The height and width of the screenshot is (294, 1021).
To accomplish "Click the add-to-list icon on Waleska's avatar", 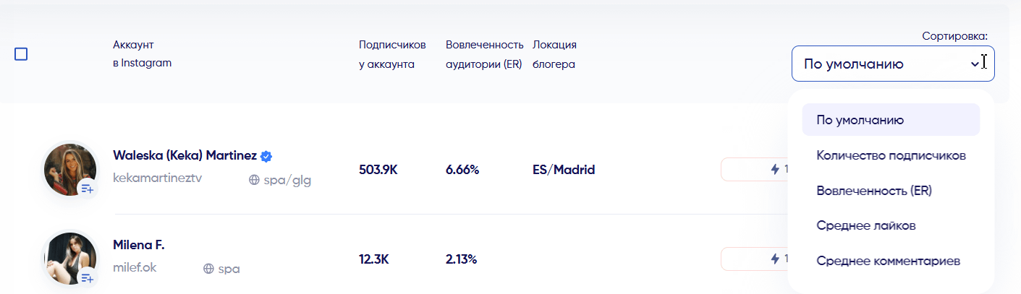I will (88, 189).
